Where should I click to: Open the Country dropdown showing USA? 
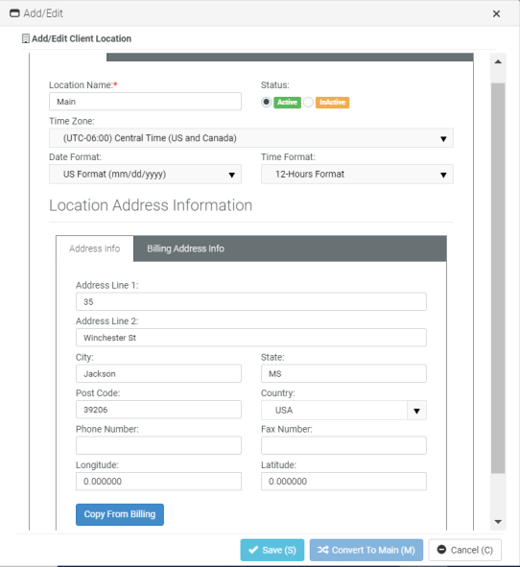point(343,410)
